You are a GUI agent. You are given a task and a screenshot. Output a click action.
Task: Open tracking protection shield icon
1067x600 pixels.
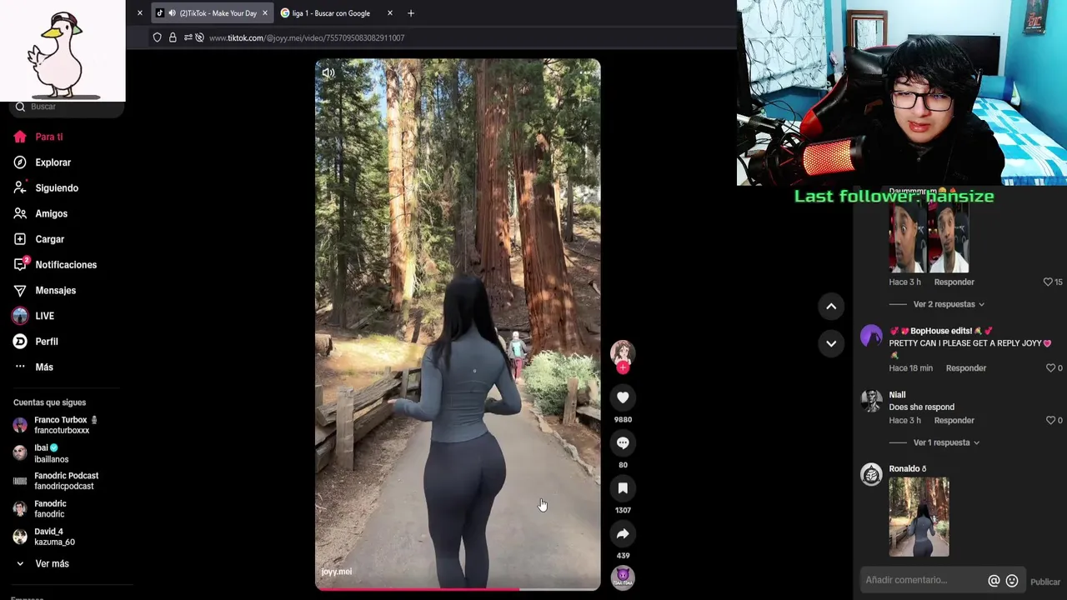point(157,37)
